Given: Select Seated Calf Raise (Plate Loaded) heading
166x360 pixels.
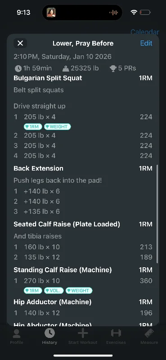Looking at the screenshot, I should [x=67, y=224].
